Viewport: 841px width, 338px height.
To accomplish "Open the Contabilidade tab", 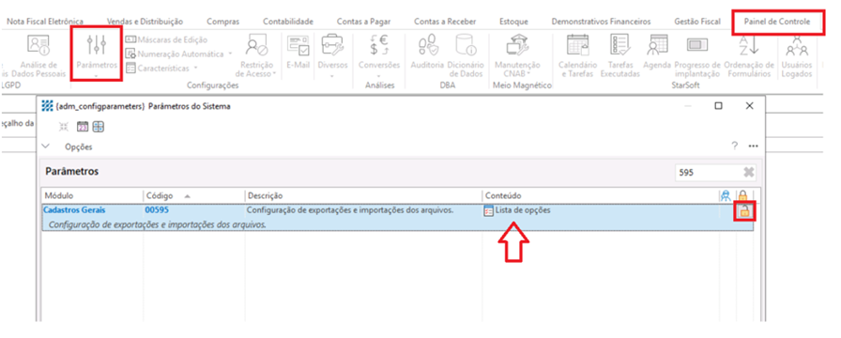I will click(x=288, y=22).
